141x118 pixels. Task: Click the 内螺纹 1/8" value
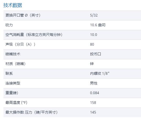100,73
